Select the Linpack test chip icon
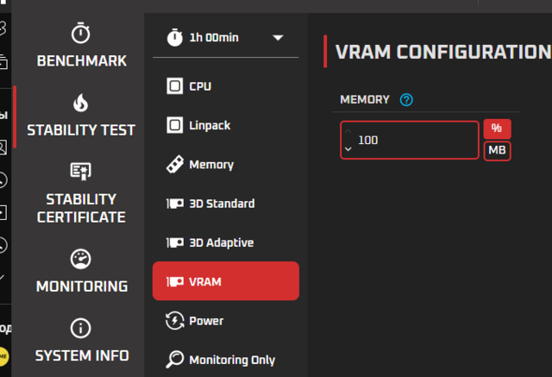The height and width of the screenshot is (377, 552). pos(174,126)
